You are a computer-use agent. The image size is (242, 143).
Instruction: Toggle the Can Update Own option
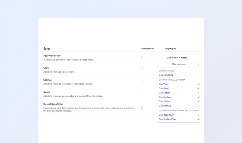[x=179, y=119]
